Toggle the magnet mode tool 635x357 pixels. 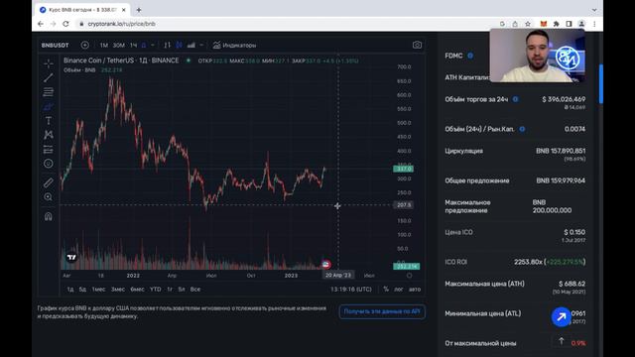(x=49, y=216)
